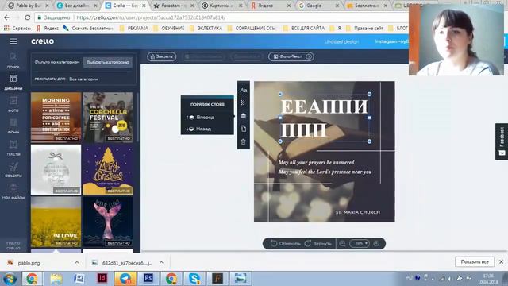Switch to the Google browser tab
Image resolution: width=508 pixels, height=286 pixels.
(x=319, y=6)
